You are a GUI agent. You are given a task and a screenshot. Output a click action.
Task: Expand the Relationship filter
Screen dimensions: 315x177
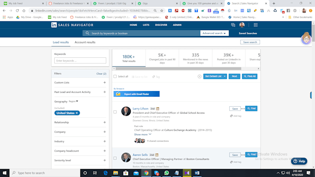click(x=105, y=122)
